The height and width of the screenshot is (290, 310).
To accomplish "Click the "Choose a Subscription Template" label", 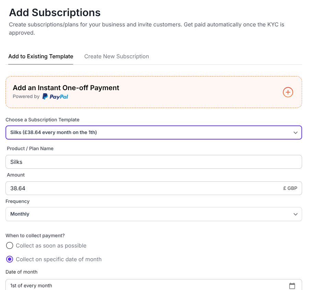I will tap(42, 120).
